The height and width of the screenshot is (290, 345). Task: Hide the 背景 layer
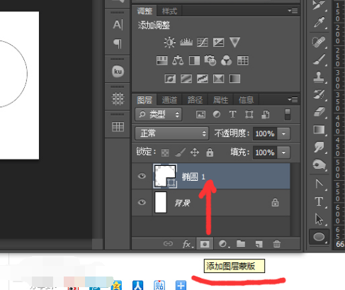click(x=142, y=202)
